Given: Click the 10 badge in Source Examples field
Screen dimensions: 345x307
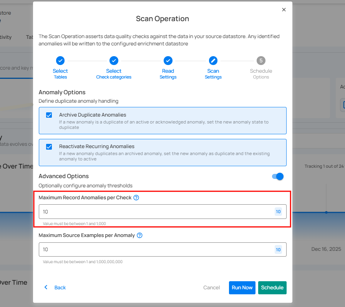Looking at the screenshot, I should click(x=278, y=250).
